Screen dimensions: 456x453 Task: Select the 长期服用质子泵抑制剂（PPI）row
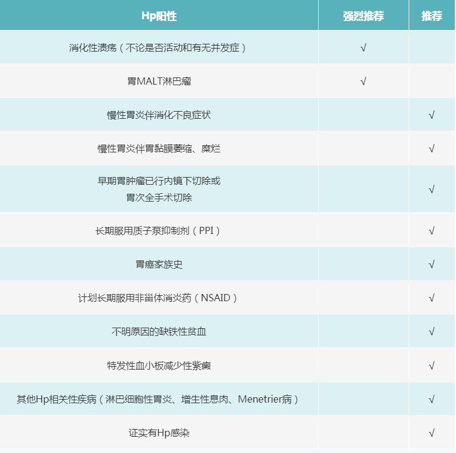tap(159, 230)
